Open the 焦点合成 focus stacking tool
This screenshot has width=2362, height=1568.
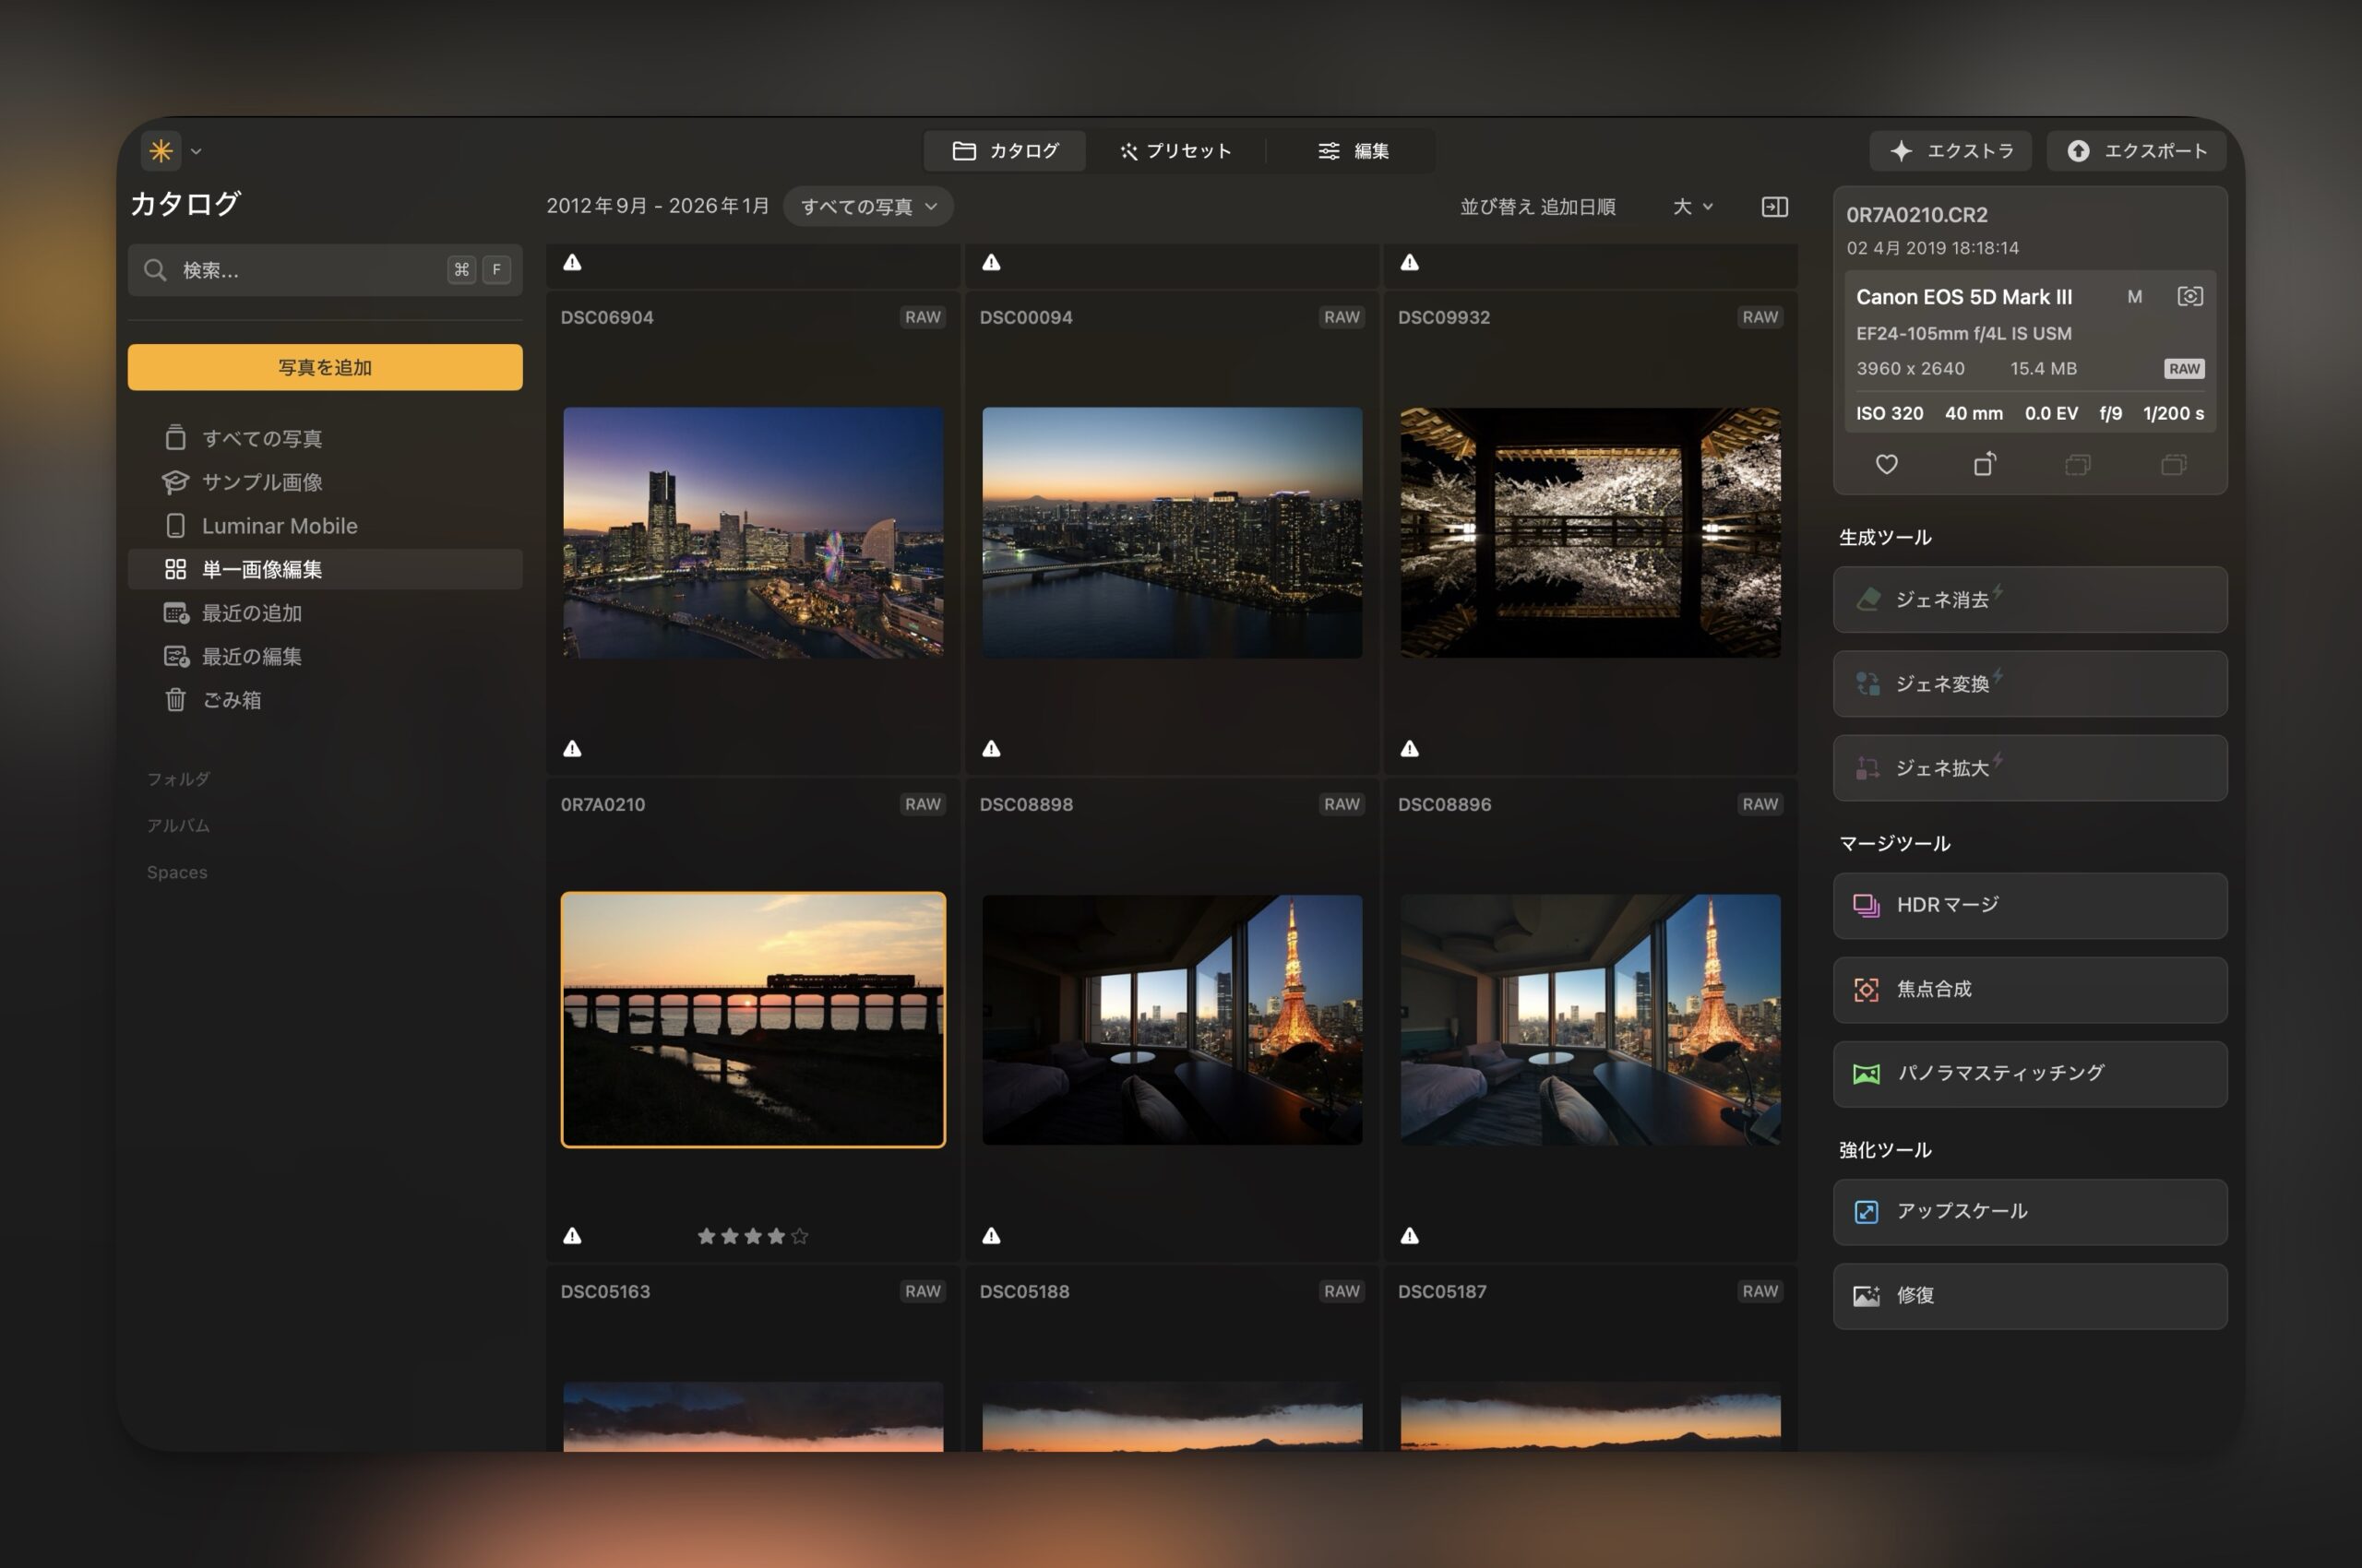point(2028,989)
